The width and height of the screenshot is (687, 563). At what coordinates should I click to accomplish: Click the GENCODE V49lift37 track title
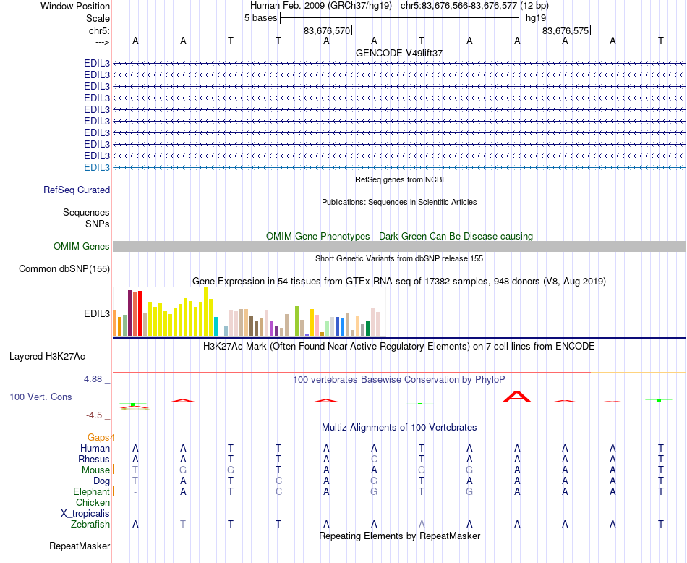[x=399, y=53]
